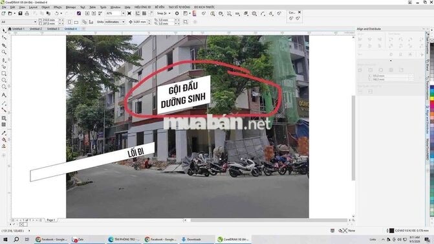The image size is (434, 244).
Task: Switch to the Untitled-2 document tab
Action: point(36,29)
